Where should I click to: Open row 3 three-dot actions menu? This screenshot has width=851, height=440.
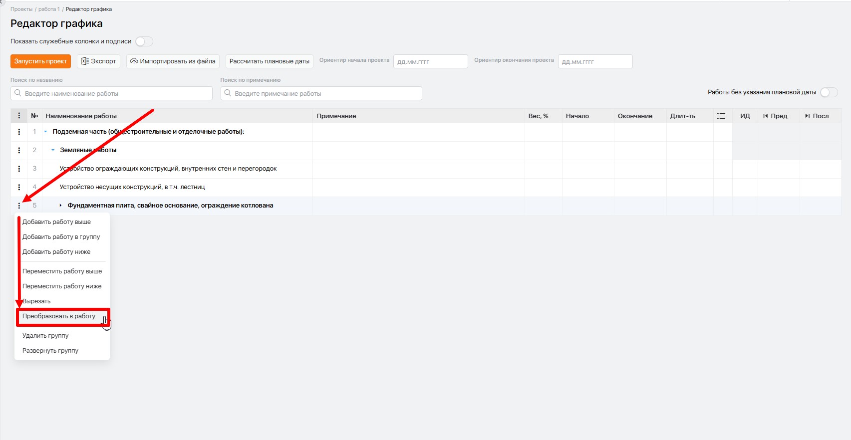pyautogui.click(x=19, y=169)
